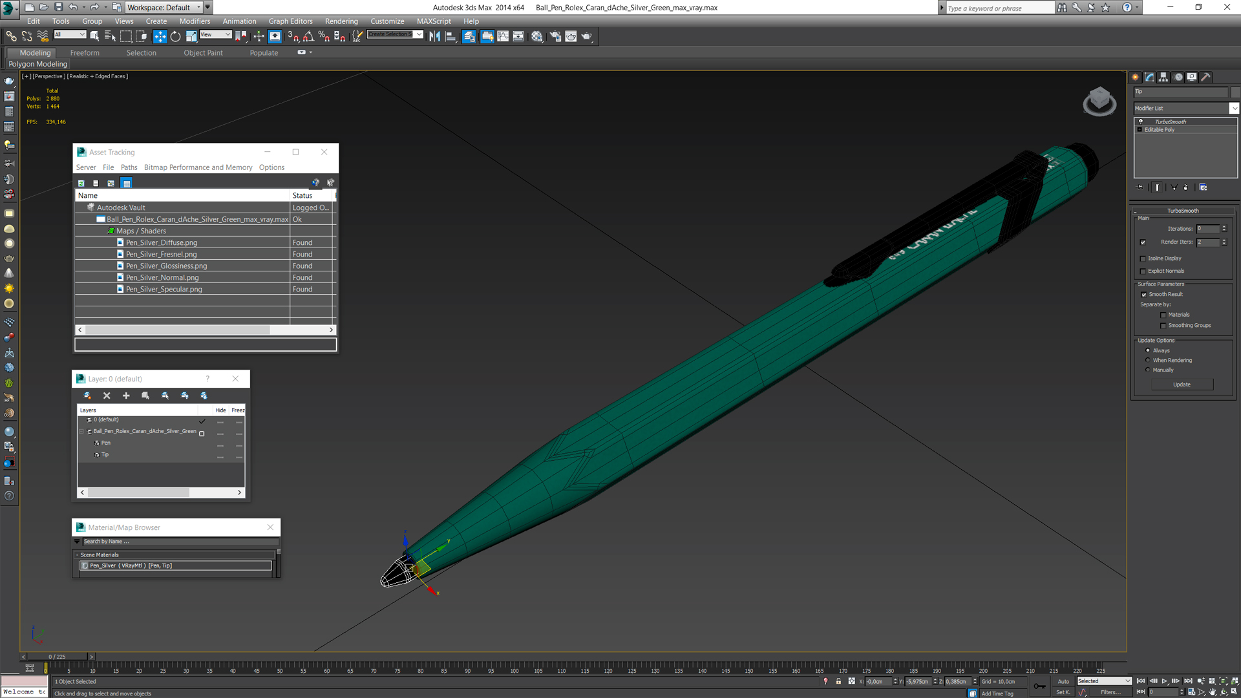Click the Select by Name icon
The height and width of the screenshot is (698, 1241).
(110, 36)
